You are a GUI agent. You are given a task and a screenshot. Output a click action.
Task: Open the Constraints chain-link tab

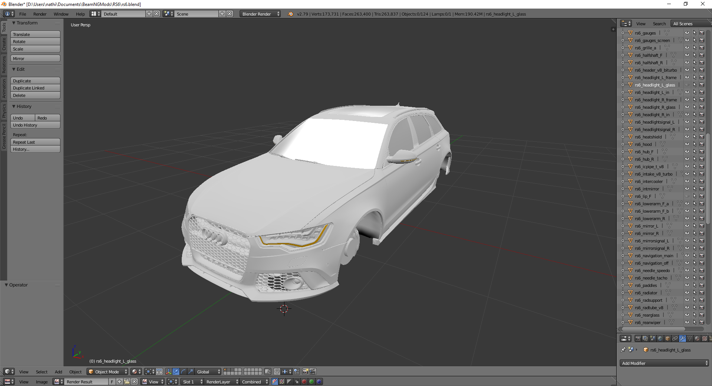[x=675, y=338]
